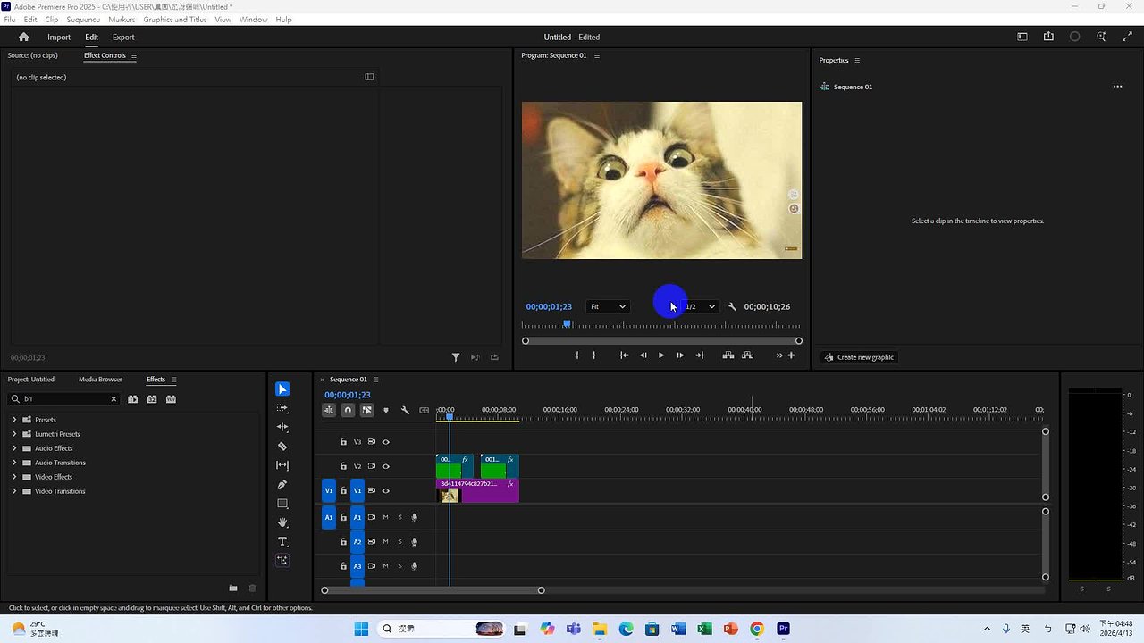Hide track V2 output using its eye toggle
The image size is (1144, 643).
tap(386, 465)
